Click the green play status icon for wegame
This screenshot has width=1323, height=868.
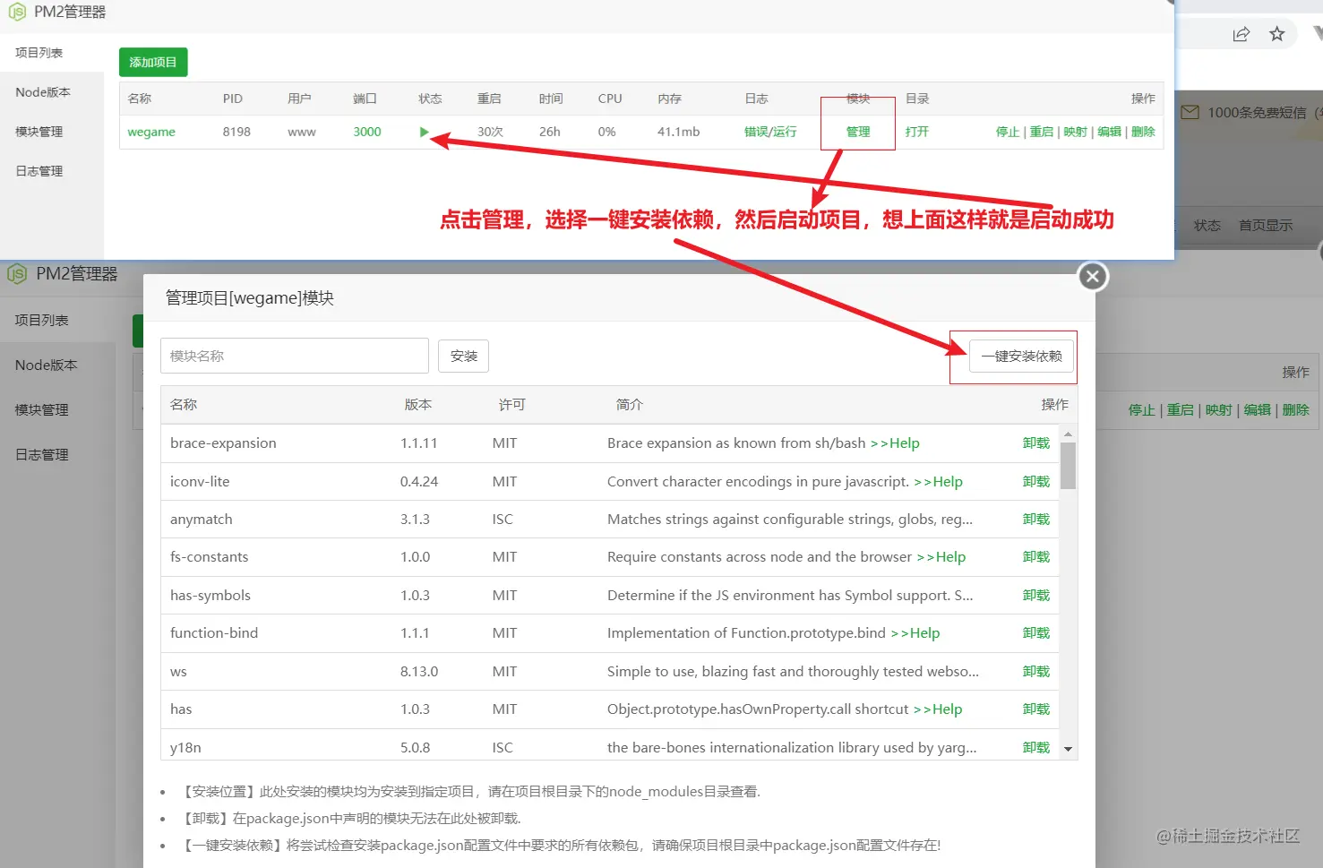point(425,132)
